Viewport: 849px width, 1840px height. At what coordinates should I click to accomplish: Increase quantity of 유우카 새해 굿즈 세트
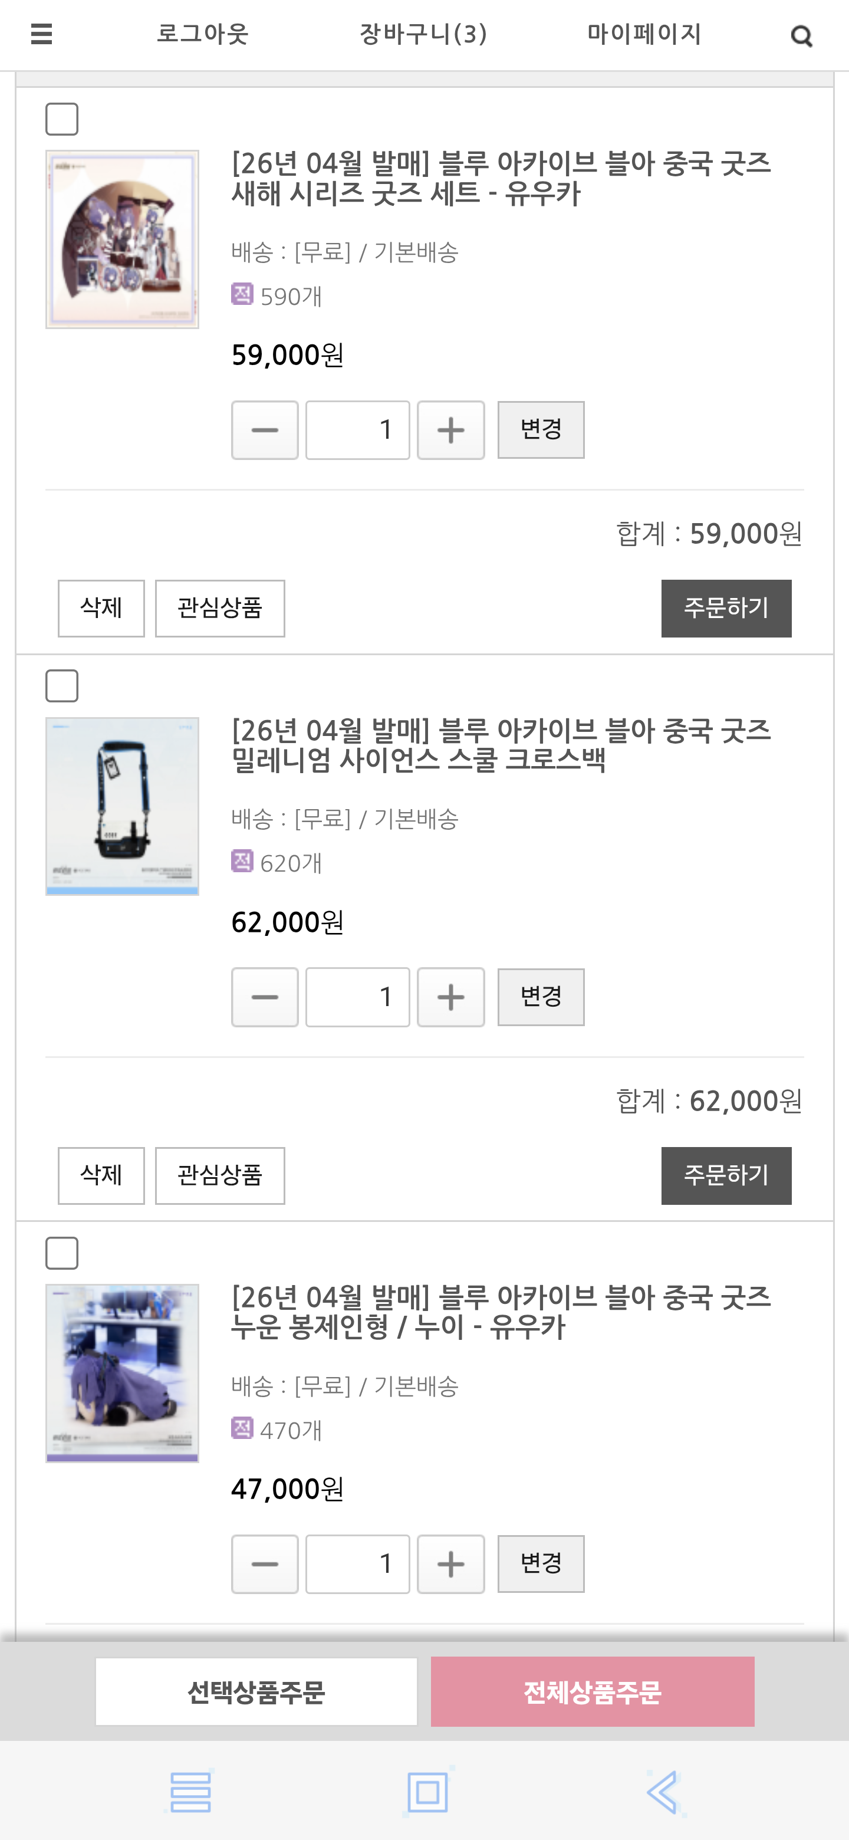[x=450, y=430]
